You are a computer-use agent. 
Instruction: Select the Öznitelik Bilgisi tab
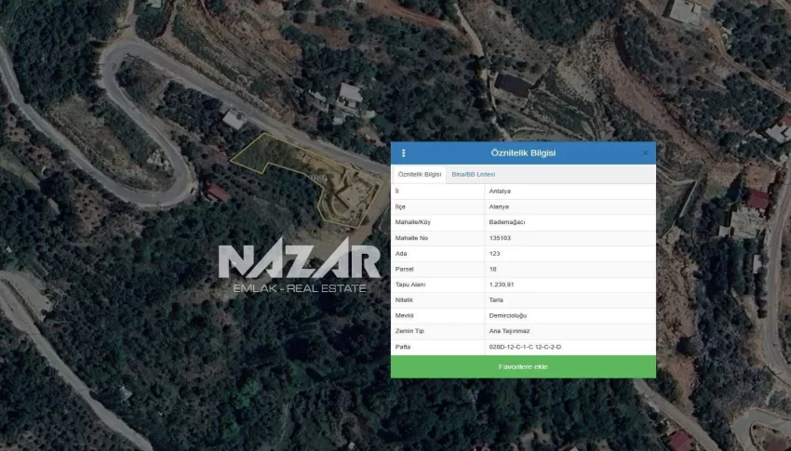click(420, 175)
